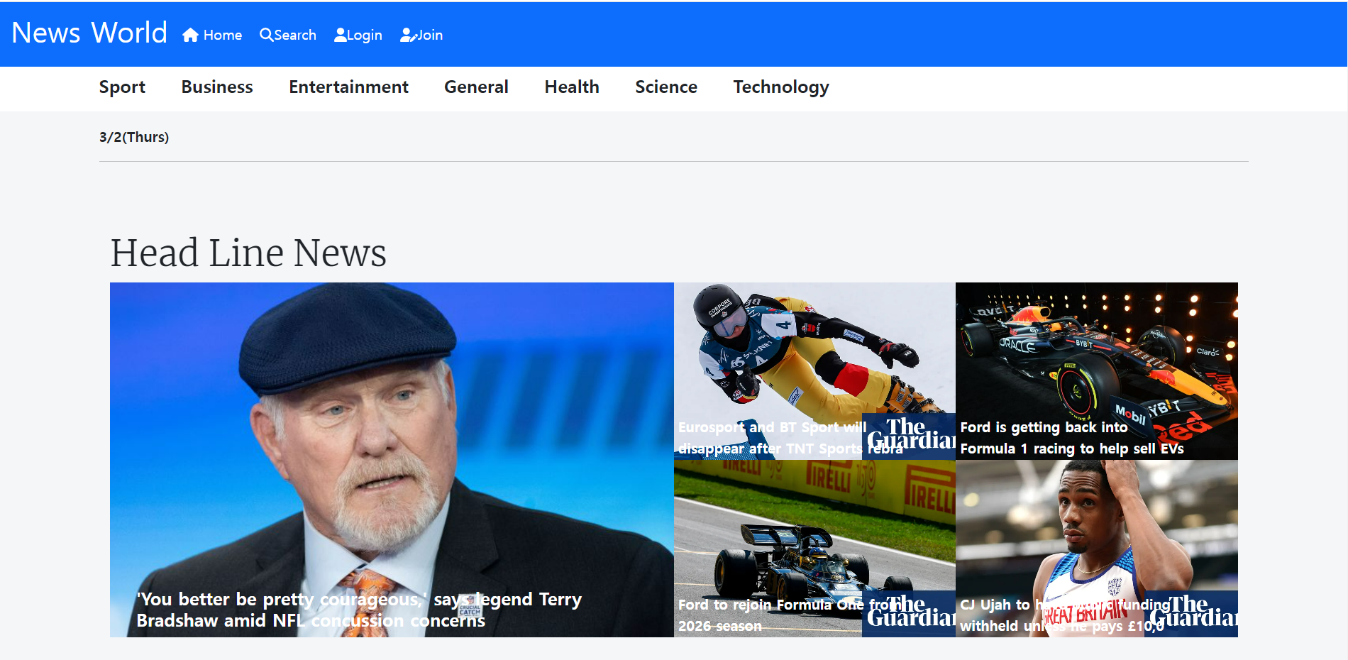Open the Join link text
Image resolution: width=1348 pixels, height=660 pixels.
tap(430, 35)
